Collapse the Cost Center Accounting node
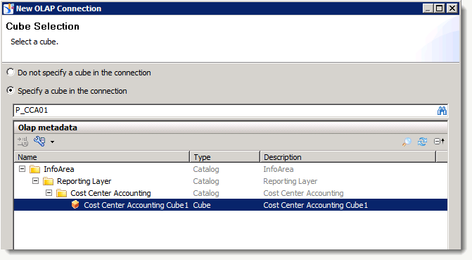 coord(49,193)
